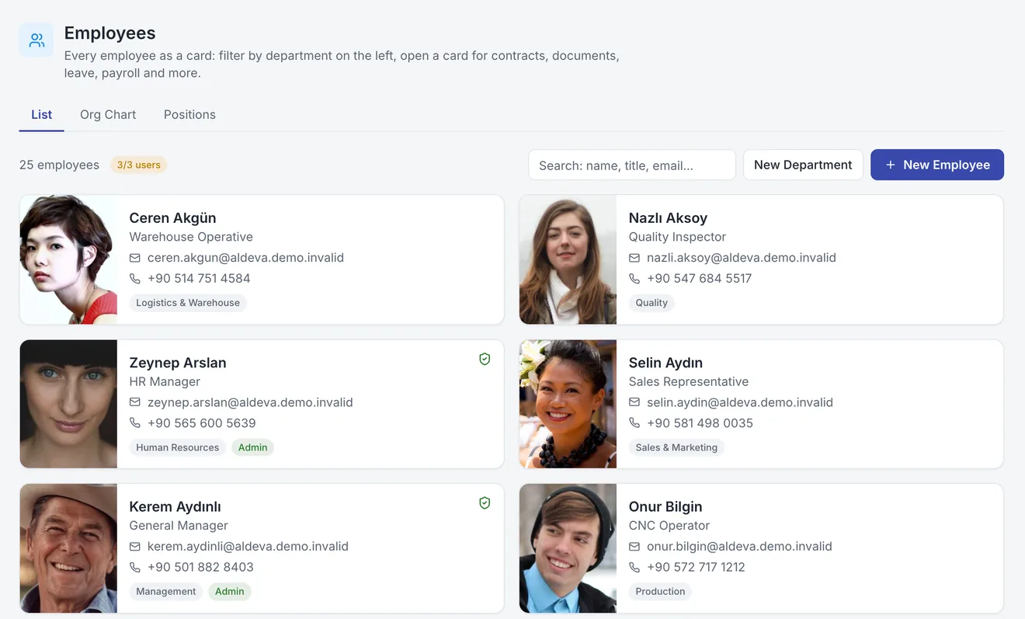Click the admin shield icon on Kerem Aydınlı's card

click(485, 503)
